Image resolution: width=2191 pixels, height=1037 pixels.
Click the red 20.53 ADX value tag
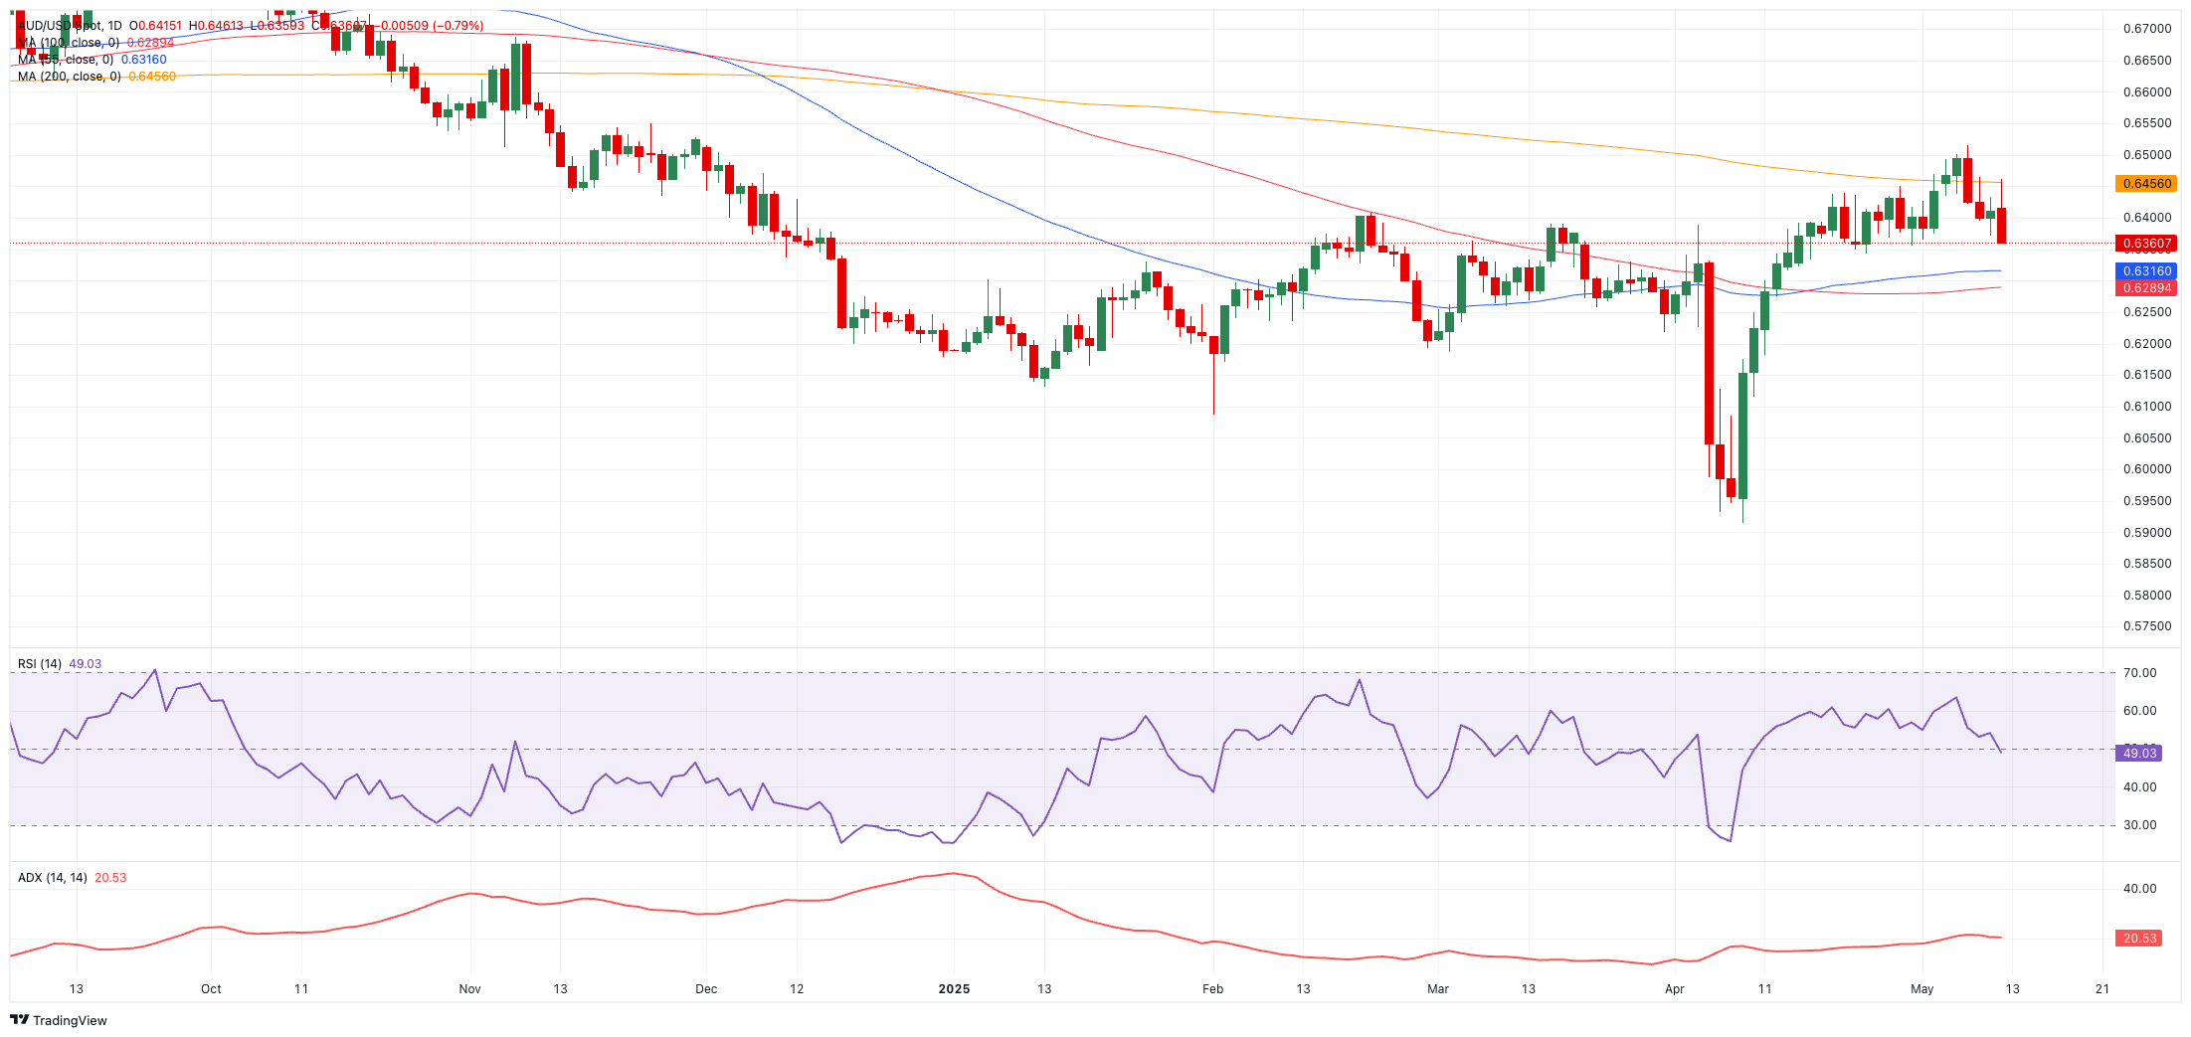click(2139, 939)
